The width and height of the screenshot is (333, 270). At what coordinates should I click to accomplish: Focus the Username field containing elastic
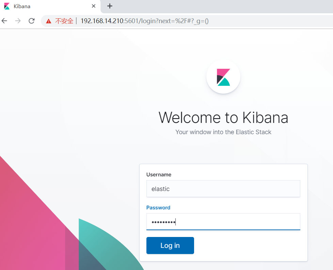pyautogui.click(x=223, y=189)
